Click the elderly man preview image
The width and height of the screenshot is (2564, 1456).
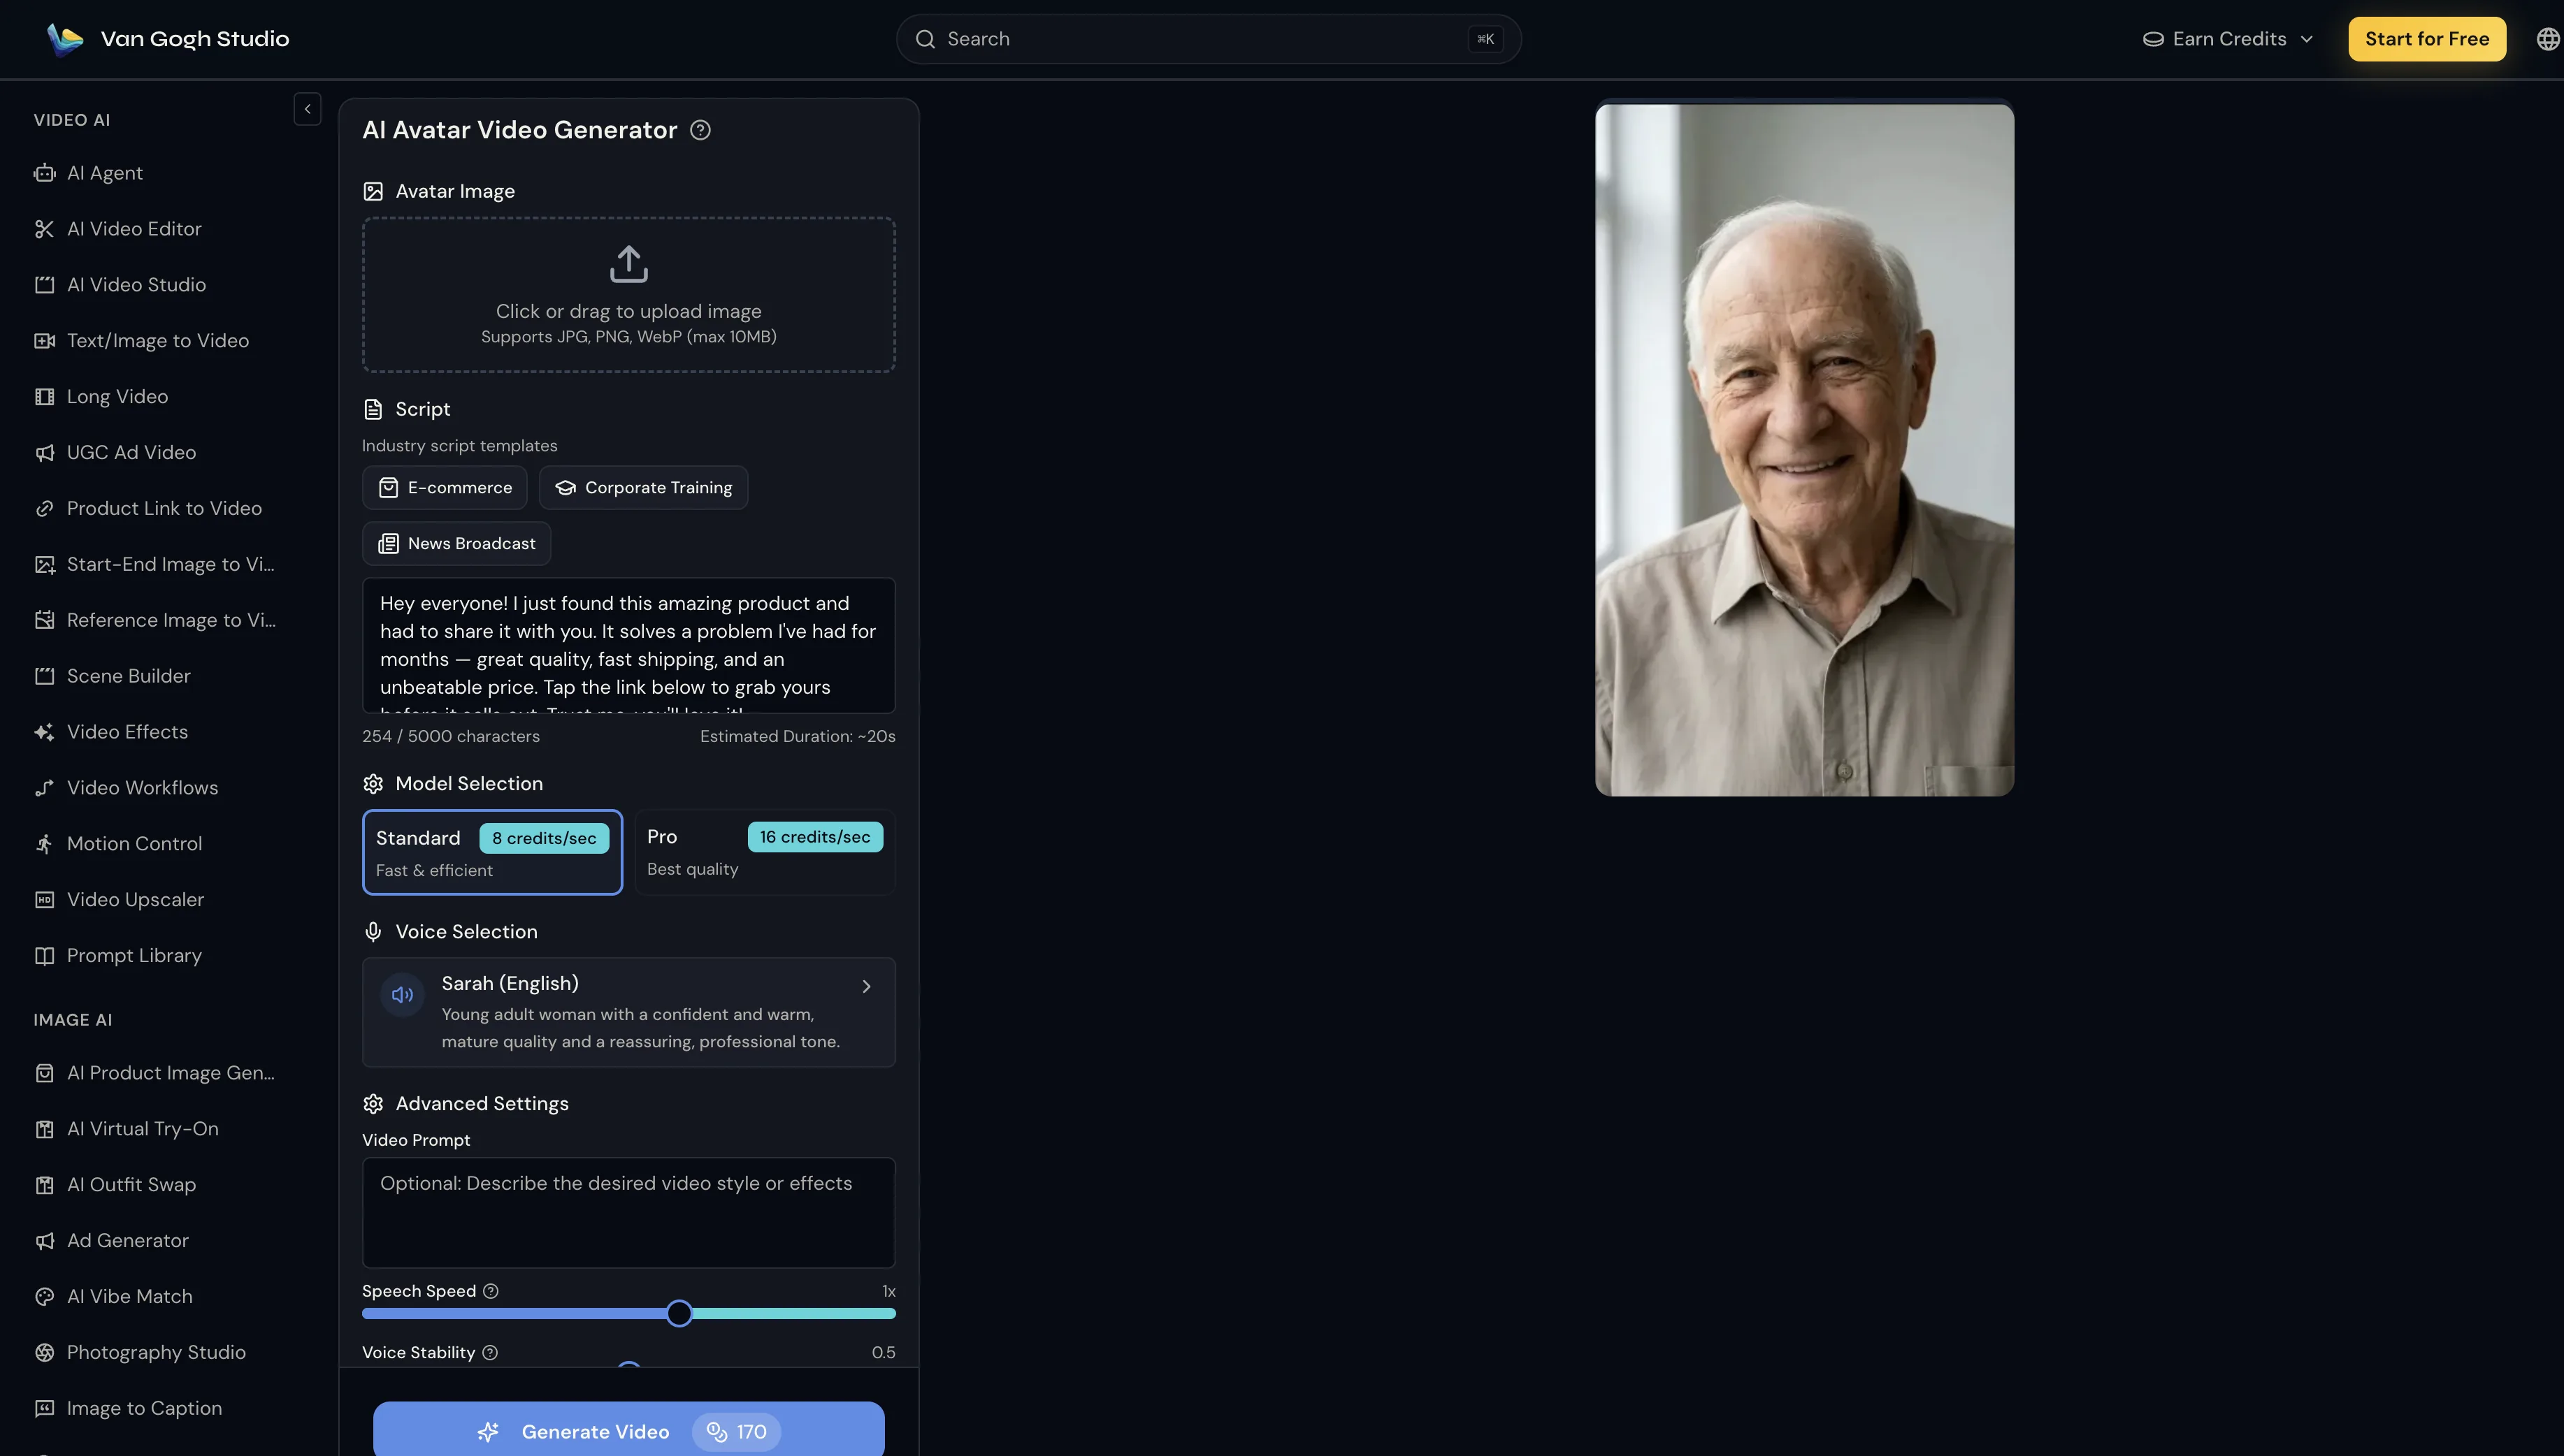tap(1805, 451)
